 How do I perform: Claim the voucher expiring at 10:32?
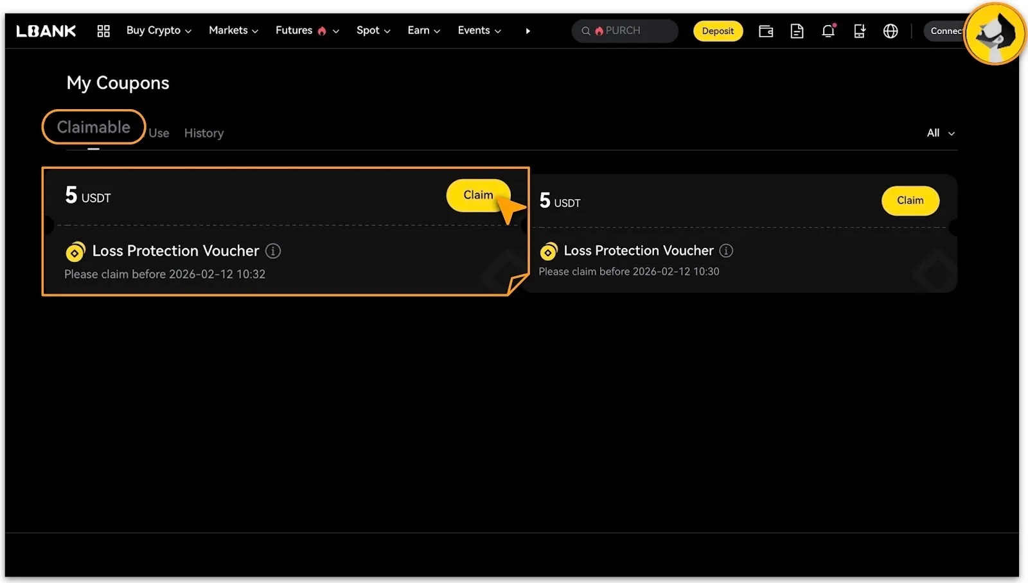point(478,195)
